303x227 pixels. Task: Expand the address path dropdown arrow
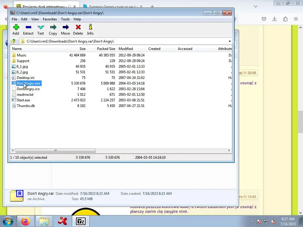point(230,41)
